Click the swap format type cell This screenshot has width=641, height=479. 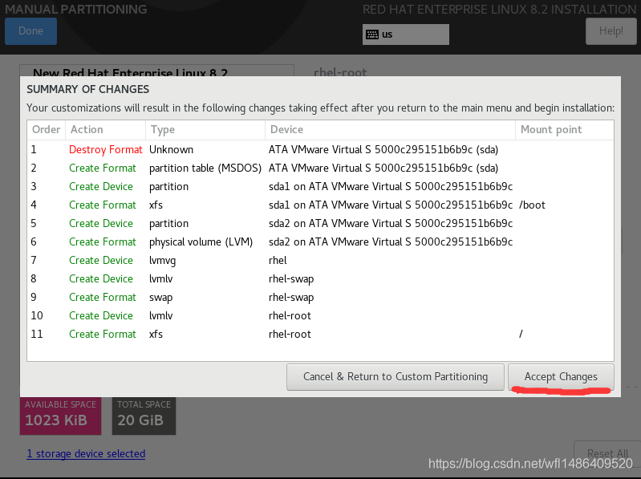(x=160, y=297)
